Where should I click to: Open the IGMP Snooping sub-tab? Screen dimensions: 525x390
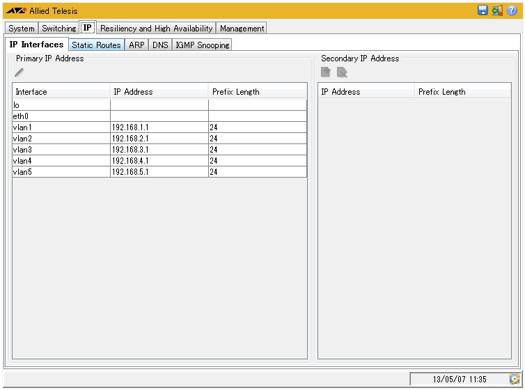click(201, 45)
